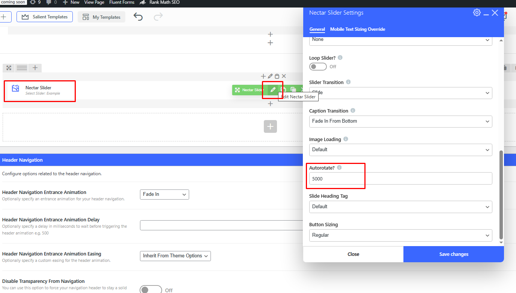516x293 pixels.
Task: Click the info icon beside Autorotate
Action: [339, 168]
